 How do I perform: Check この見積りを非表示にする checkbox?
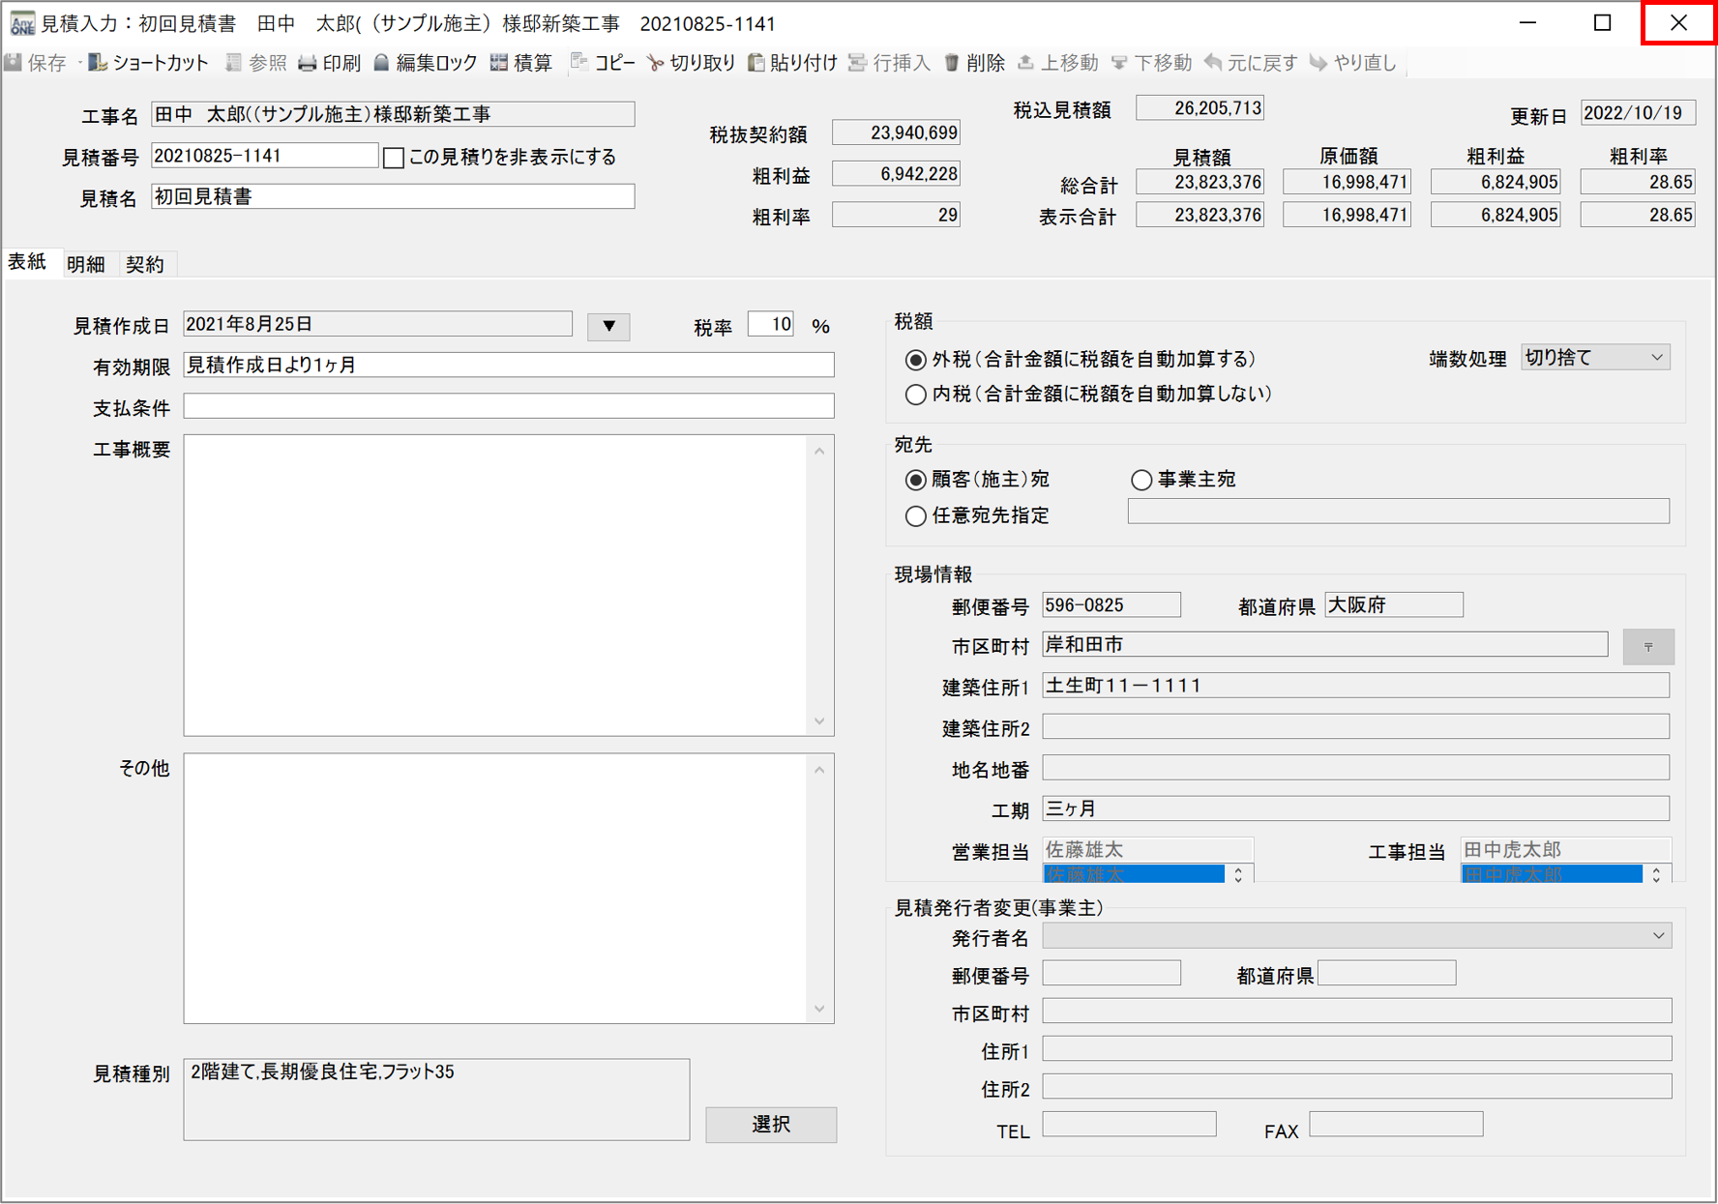[x=394, y=158]
